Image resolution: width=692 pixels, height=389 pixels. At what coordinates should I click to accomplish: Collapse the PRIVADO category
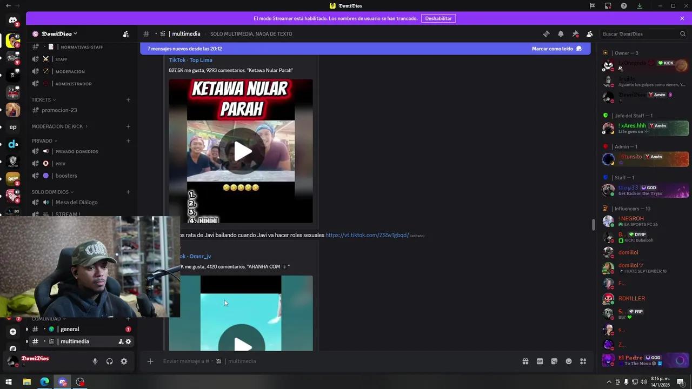[44, 141]
